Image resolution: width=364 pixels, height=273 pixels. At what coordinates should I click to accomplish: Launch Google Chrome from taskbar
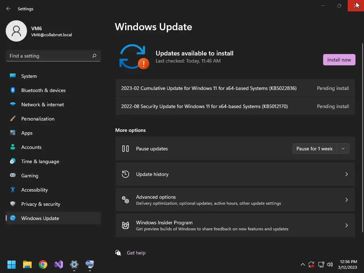(x=43, y=264)
